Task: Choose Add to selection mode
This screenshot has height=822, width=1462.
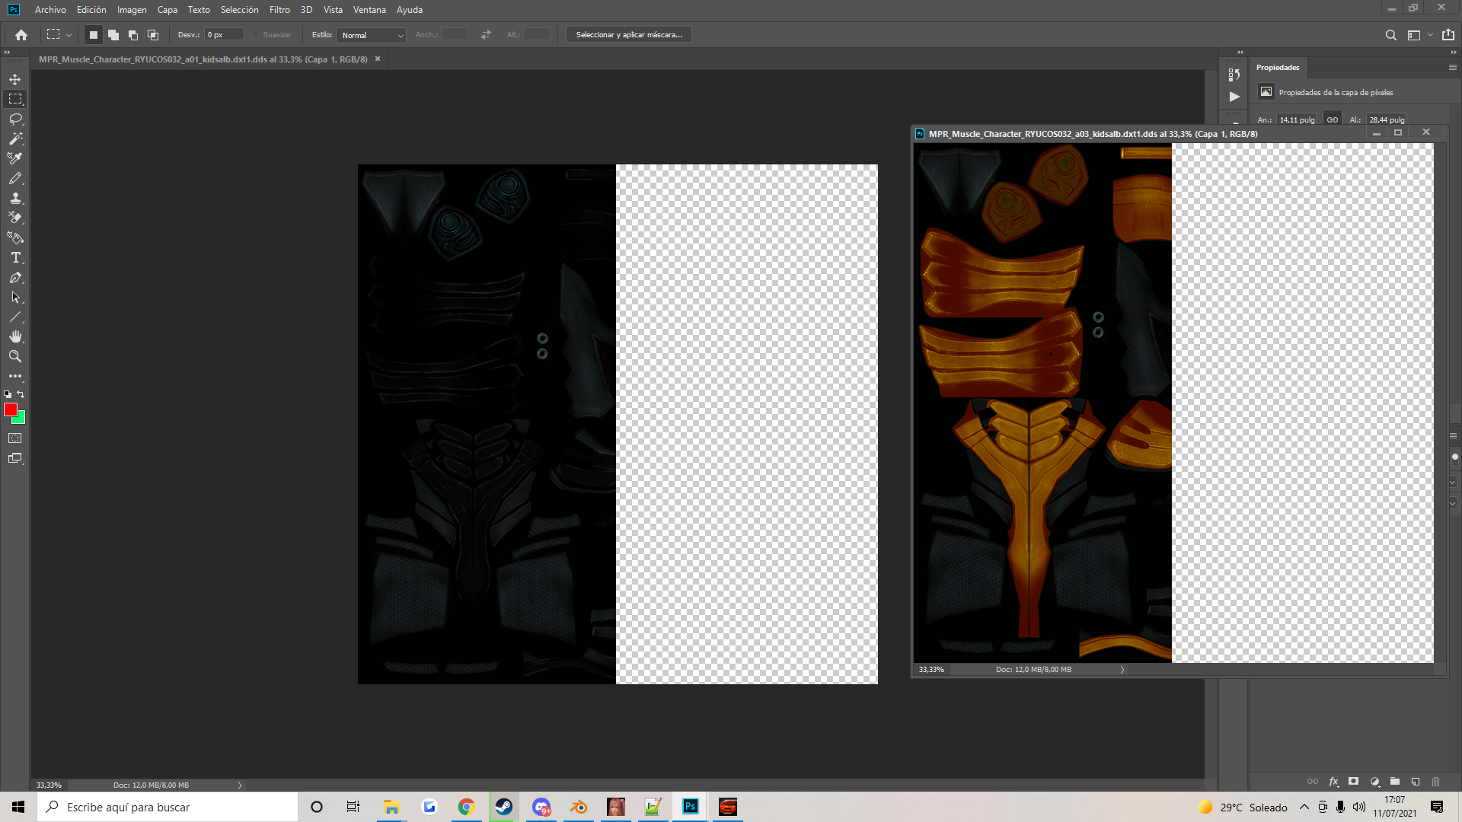Action: point(113,35)
